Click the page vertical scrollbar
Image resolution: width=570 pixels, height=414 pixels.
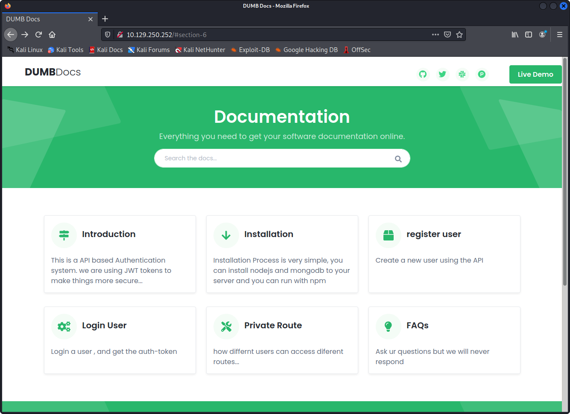[564, 171]
